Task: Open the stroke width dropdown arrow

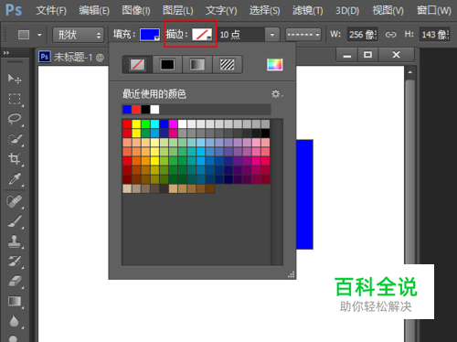Action: click(272, 35)
